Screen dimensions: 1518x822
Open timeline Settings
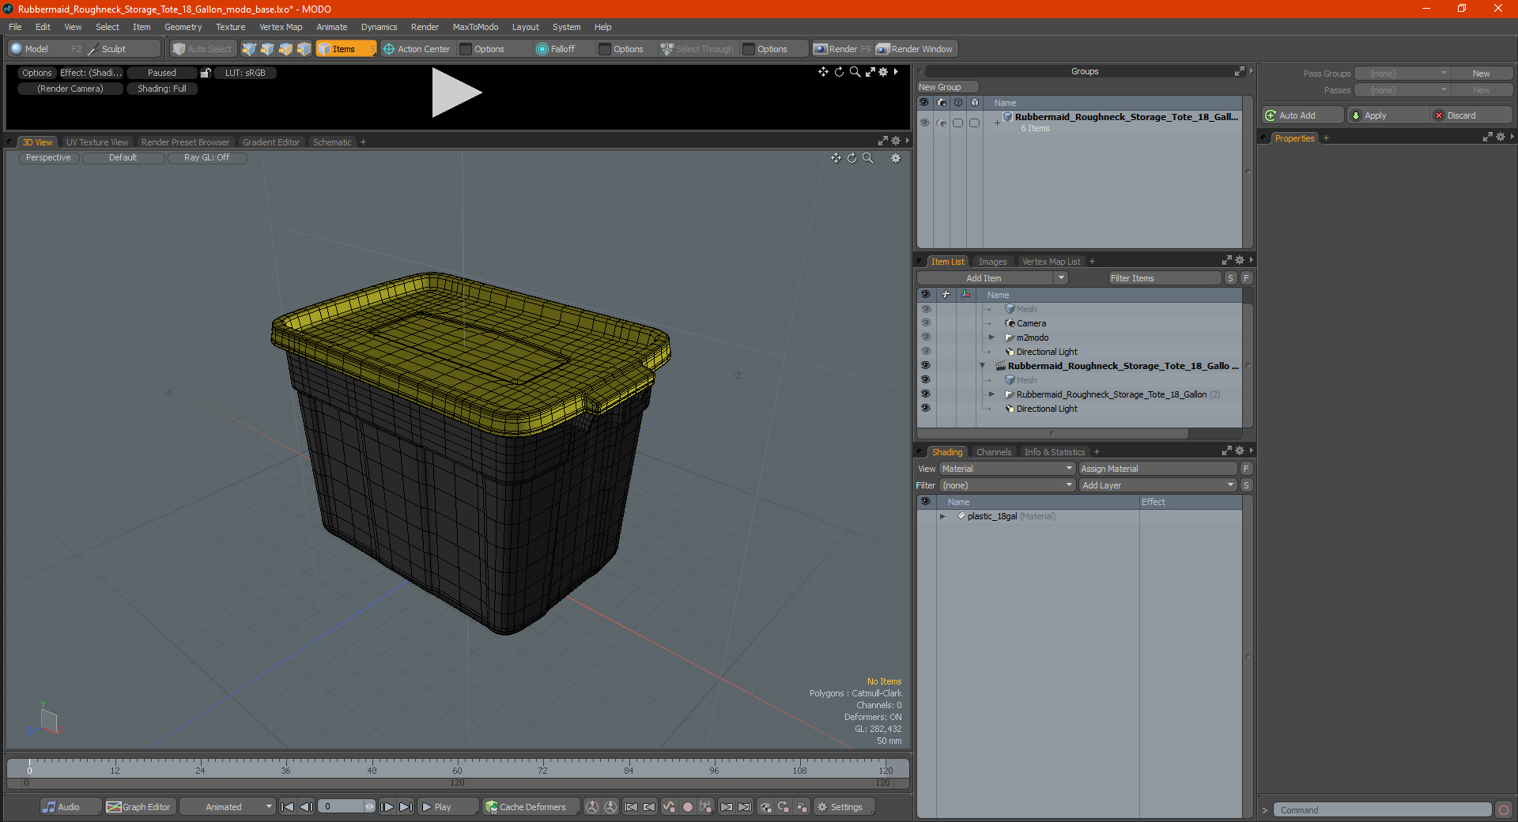[844, 807]
